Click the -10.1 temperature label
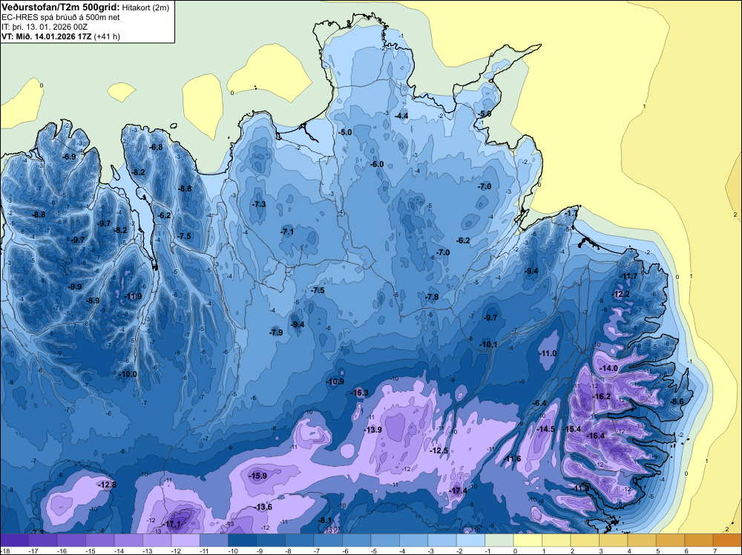 click(x=488, y=344)
